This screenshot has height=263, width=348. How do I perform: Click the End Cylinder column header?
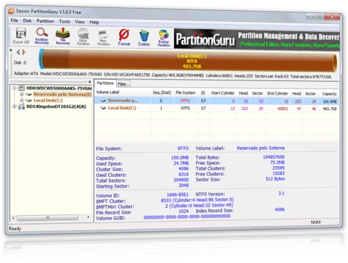pyautogui.click(x=278, y=93)
